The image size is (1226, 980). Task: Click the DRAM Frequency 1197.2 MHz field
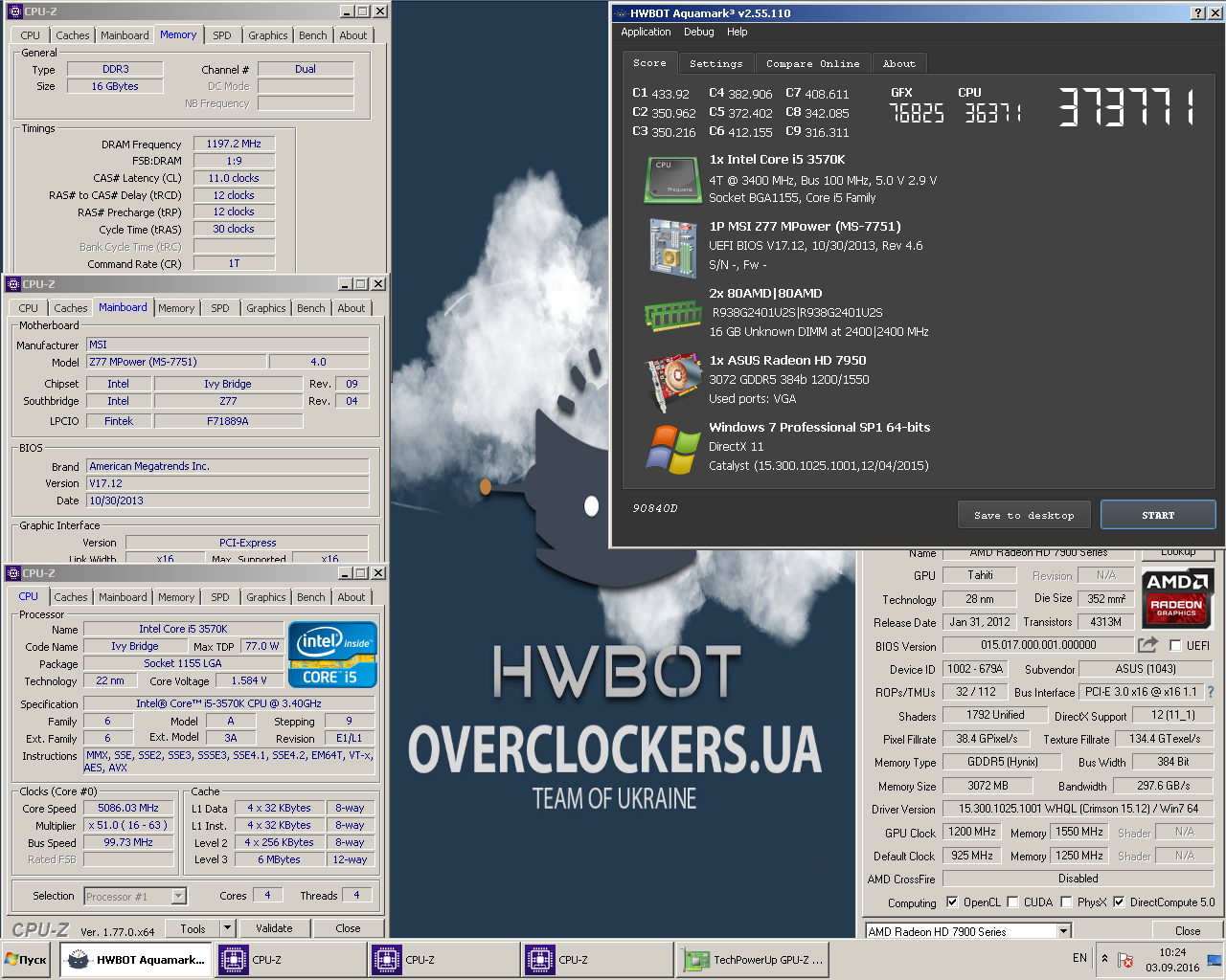234,144
